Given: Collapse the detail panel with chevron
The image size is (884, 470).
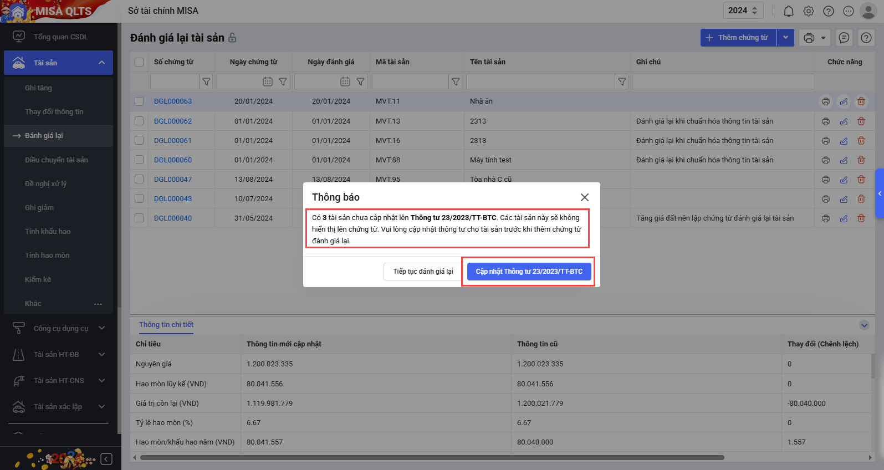Looking at the screenshot, I should [863, 325].
